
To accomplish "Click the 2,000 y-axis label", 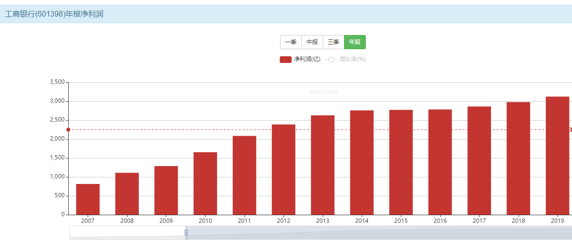I will tap(57, 139).
